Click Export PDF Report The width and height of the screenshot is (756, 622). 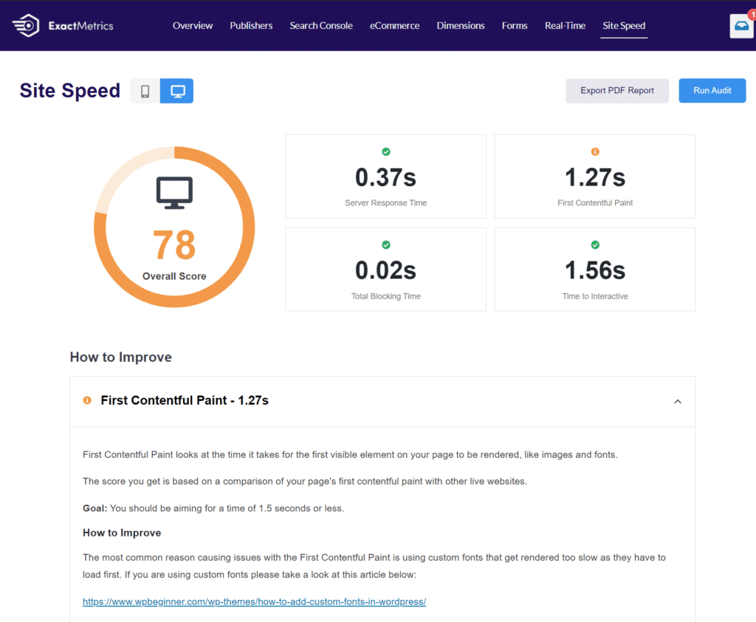click(x=617, y=89)
